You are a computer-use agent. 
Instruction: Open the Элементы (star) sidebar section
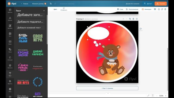pos(10,66)
